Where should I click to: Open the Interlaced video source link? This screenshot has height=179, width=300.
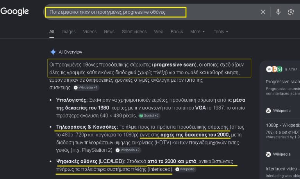(x=283, y=169)
